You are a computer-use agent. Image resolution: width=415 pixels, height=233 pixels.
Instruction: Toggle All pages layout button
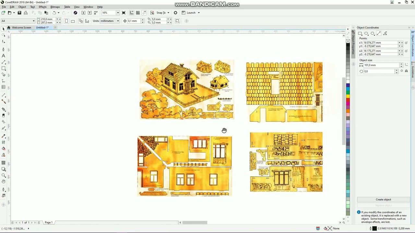pyautogui.click(x=81, y=21)
